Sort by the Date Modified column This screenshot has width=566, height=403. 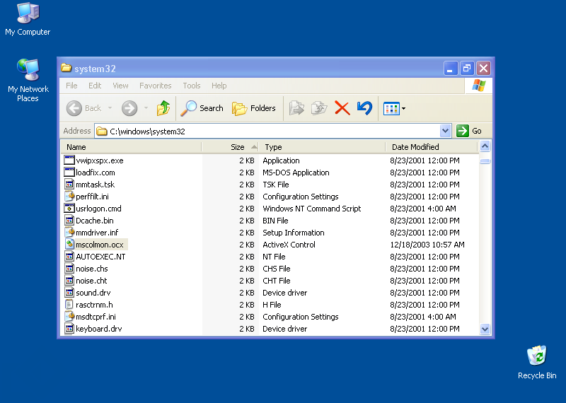(x=415, y=147)
